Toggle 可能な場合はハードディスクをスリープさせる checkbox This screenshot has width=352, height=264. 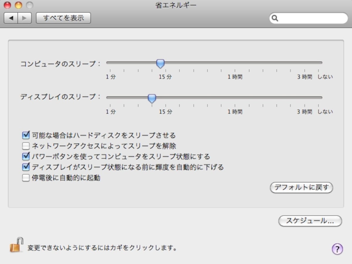[26, 135]
